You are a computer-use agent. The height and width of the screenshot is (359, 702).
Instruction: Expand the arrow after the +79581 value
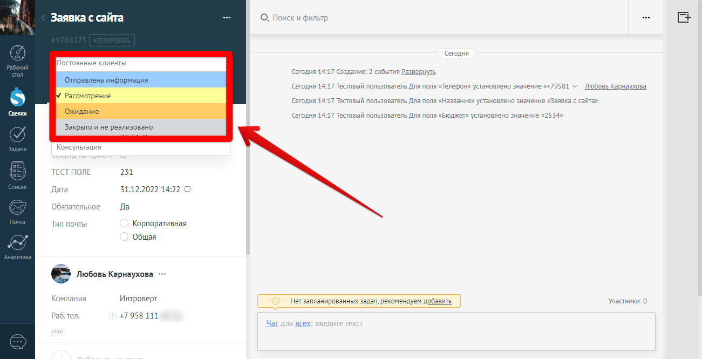point(575,86)
